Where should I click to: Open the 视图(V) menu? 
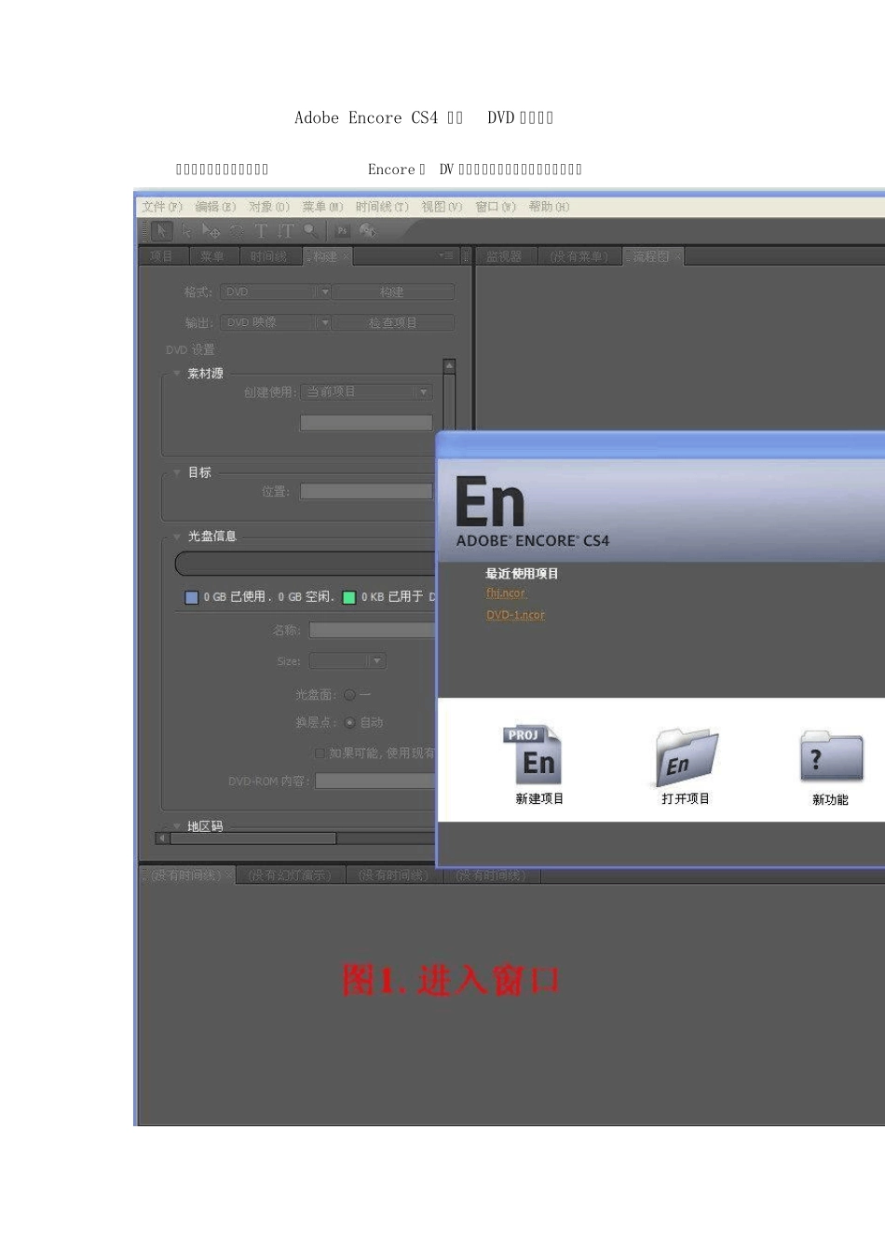(x=442, y=207)
